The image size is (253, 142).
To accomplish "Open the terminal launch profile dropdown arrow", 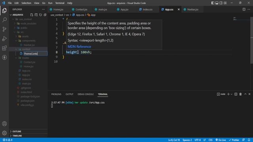I will [x=232, y=94].
